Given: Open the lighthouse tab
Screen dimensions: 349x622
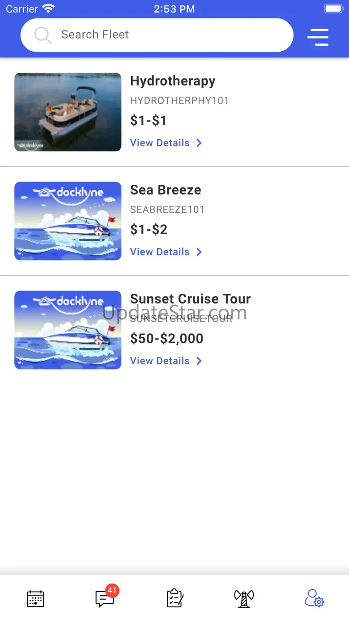Looking at the screenshot, I should (244, 599).
